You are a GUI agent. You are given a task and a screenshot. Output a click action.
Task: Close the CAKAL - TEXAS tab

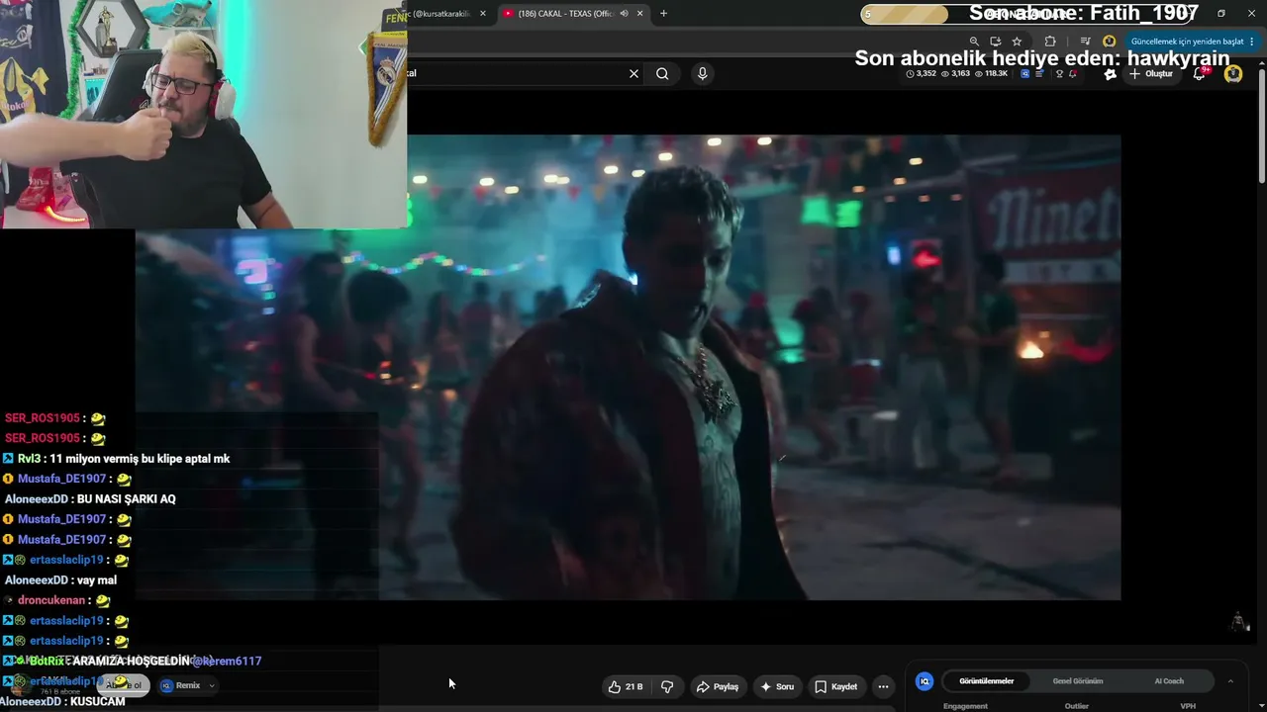coord(640,13)
